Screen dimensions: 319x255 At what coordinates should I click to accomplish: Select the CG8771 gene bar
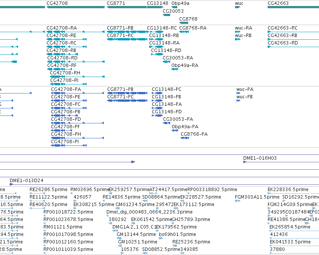point(127,7)
